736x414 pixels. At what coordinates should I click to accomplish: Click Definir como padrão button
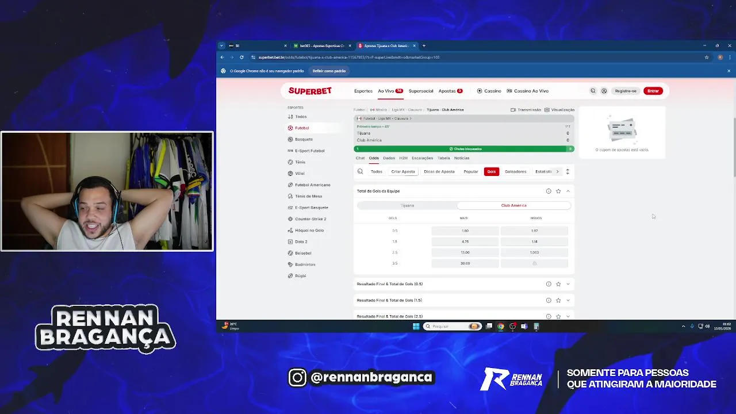coord(329,71)
